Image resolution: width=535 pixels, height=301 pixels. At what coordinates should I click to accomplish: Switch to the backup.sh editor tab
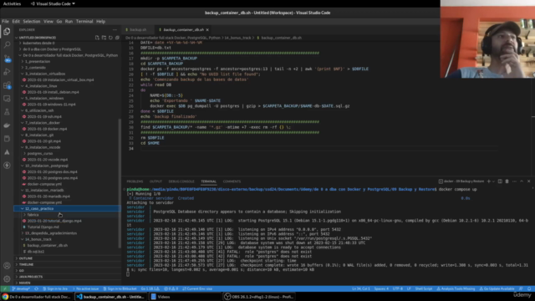tap(138, 30)
